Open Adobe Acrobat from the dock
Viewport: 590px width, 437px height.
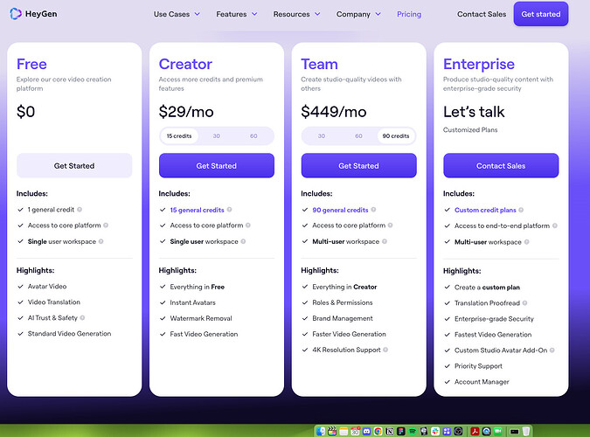click(475, 431)
